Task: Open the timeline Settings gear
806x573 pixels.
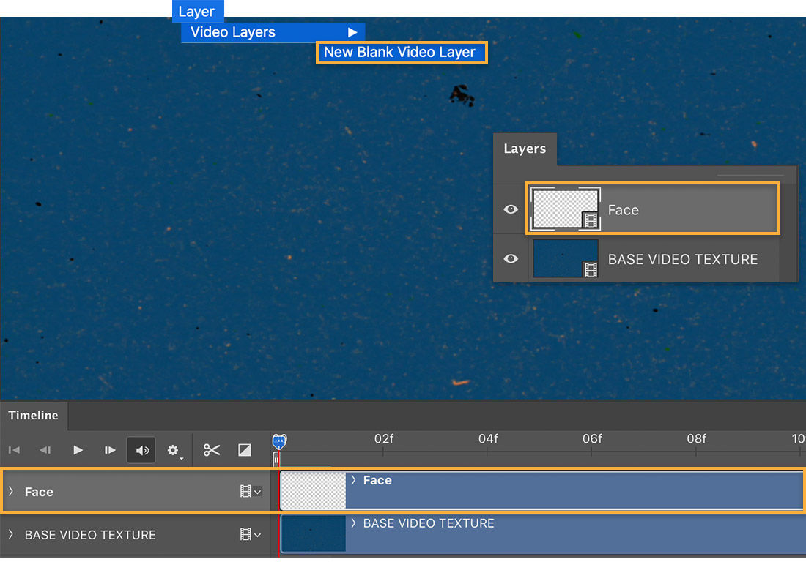Action: coord(174,450)
